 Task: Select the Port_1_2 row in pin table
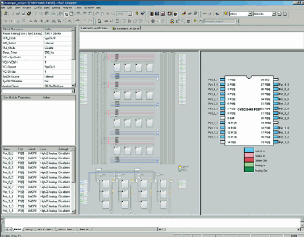pyautogui.click(x=36, y=201)
